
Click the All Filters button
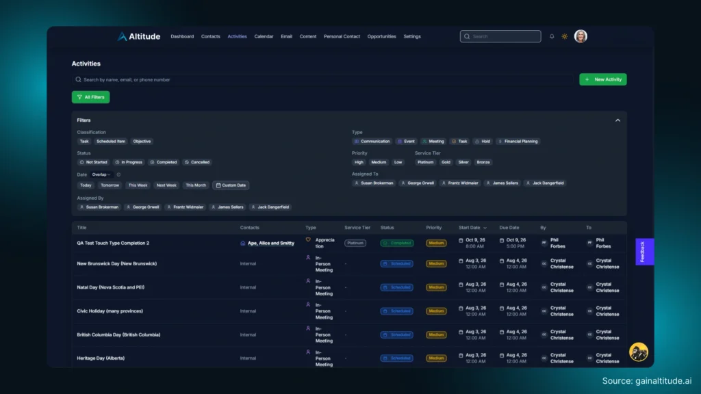[90, 96]
